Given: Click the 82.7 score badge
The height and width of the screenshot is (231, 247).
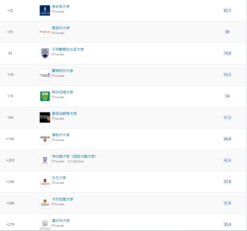Looking at the screenshot, I should 227,10.
